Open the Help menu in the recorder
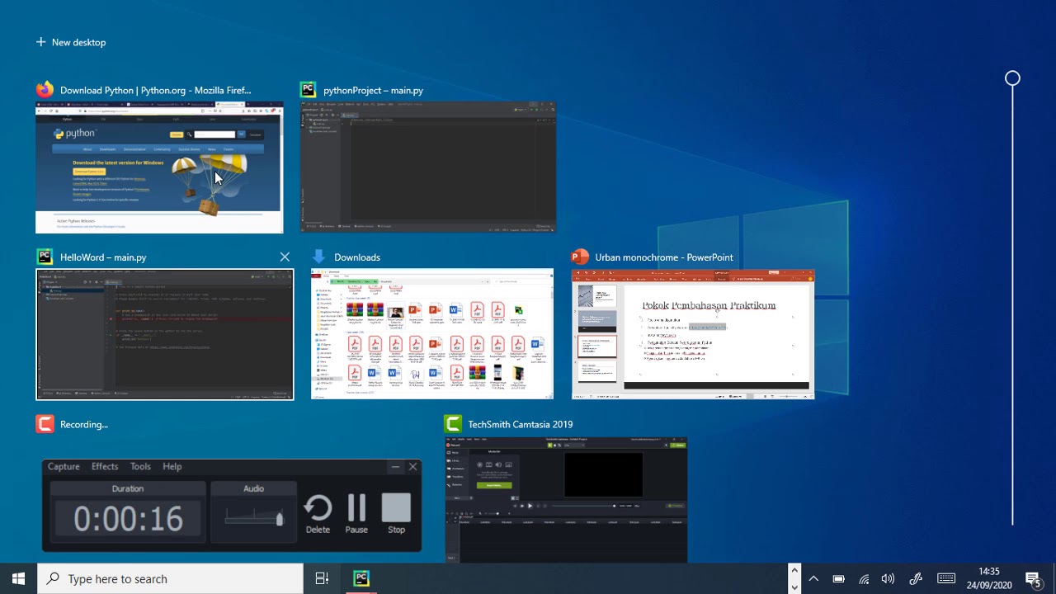Screen dimensions: 1056x594 (172, 466)
